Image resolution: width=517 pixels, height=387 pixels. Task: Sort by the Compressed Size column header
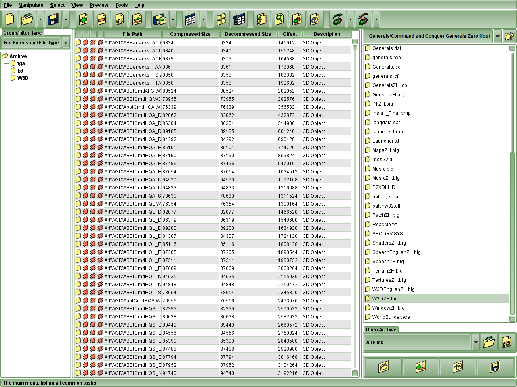(x=190, y=34)
